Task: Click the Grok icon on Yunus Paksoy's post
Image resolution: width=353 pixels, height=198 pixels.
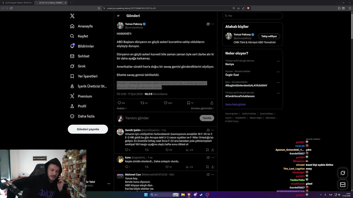Action: [208, 24]
